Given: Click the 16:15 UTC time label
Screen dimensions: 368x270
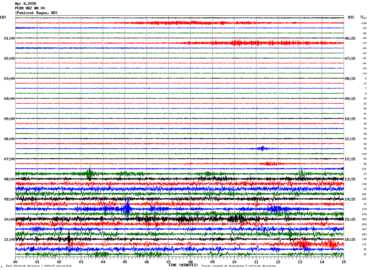Looking at the screenshot, I should (350, 240).
